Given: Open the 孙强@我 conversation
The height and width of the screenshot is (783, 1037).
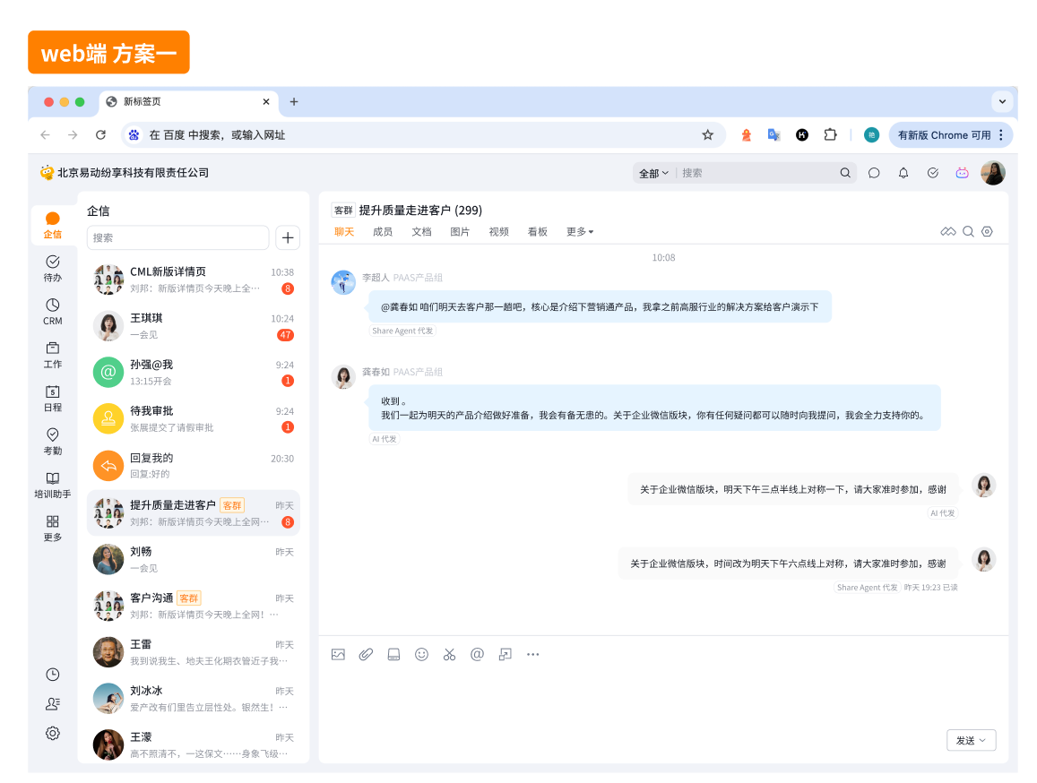Looking at the screenshot, I should (193, 373).
